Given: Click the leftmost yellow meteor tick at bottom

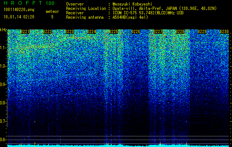Looking at the screenshot, I should 22,145.
